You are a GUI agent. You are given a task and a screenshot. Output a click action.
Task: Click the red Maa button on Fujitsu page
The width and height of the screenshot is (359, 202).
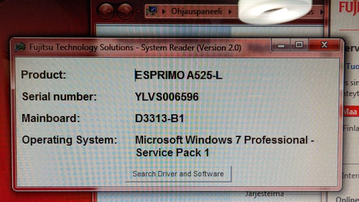350,112
